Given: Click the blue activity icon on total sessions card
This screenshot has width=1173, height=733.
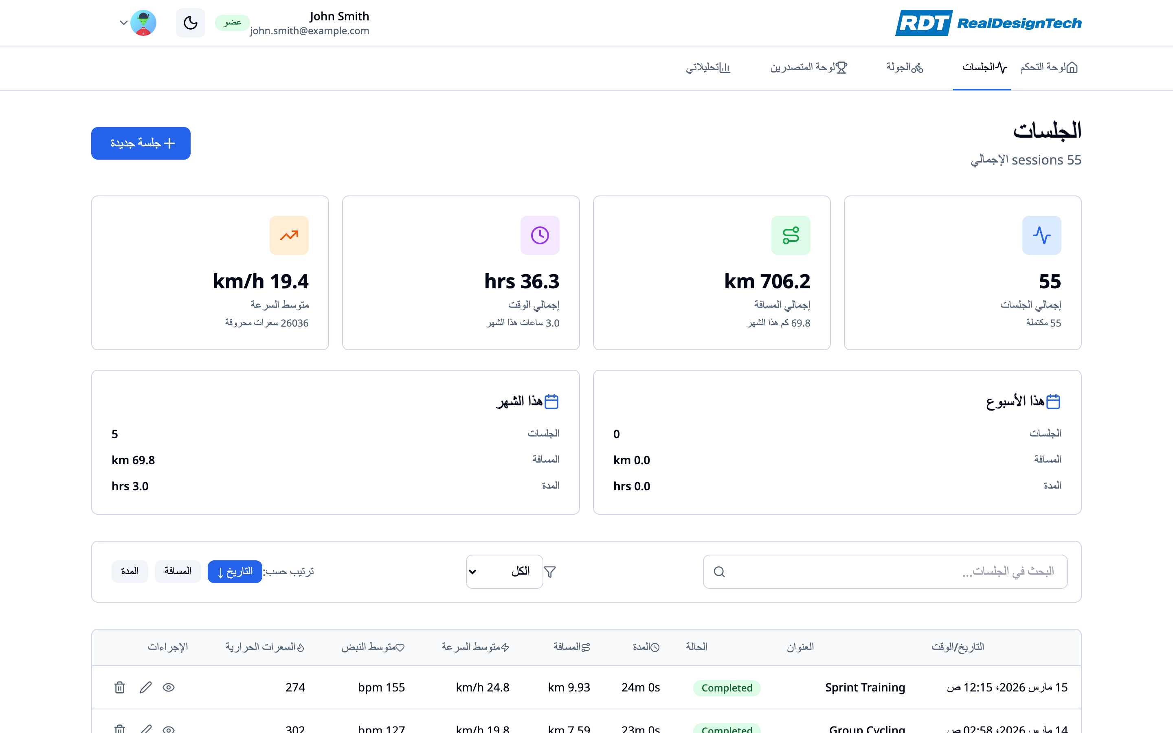Looking at the screenshot, I should [1041, 235].
